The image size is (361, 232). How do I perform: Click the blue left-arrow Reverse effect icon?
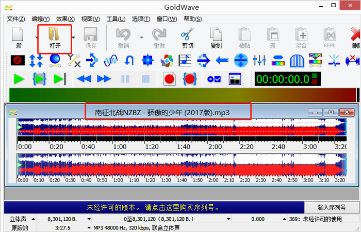coord(222,60)
